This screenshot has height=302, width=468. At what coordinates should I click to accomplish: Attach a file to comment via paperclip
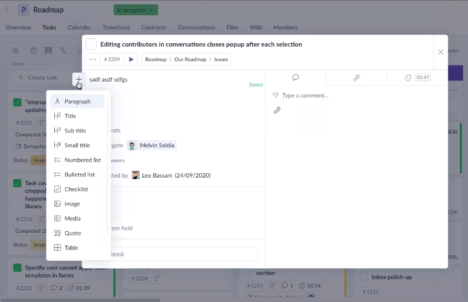pos(277,110)
